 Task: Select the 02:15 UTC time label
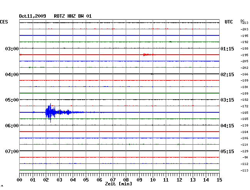click(x=227, y=75)
